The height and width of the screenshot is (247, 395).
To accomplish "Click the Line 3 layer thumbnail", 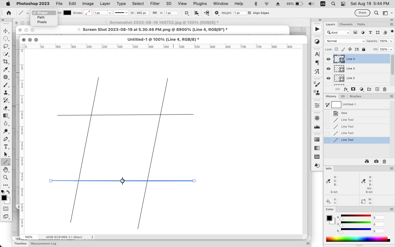I will coord(339,69).
